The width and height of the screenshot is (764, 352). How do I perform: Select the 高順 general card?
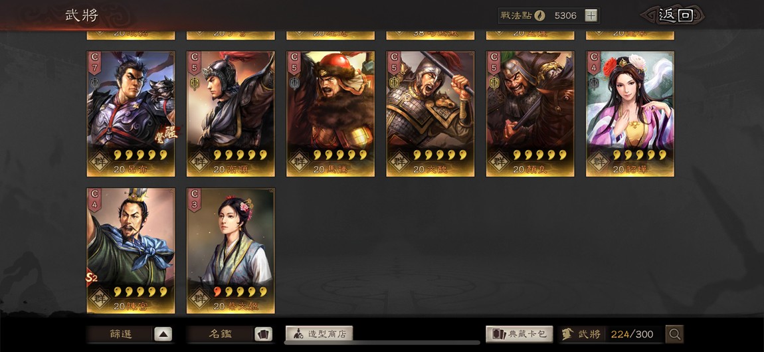(231, 114)
